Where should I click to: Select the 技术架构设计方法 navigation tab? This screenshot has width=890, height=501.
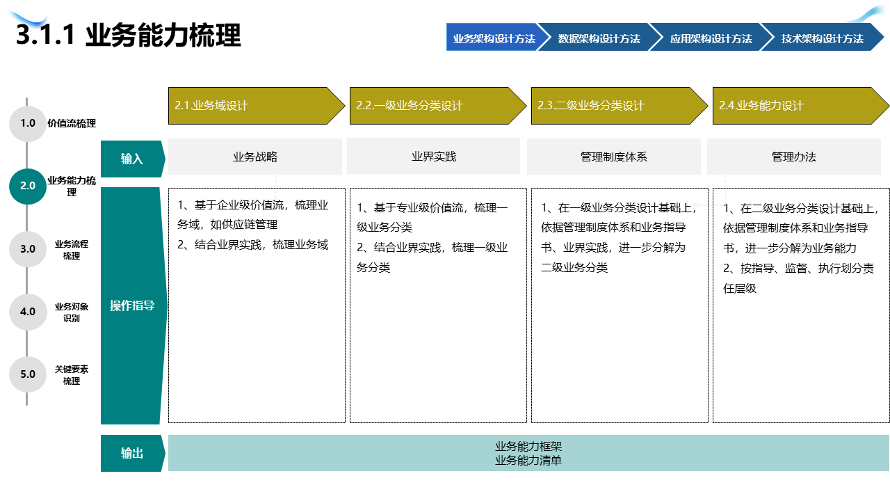pos(823,38)
